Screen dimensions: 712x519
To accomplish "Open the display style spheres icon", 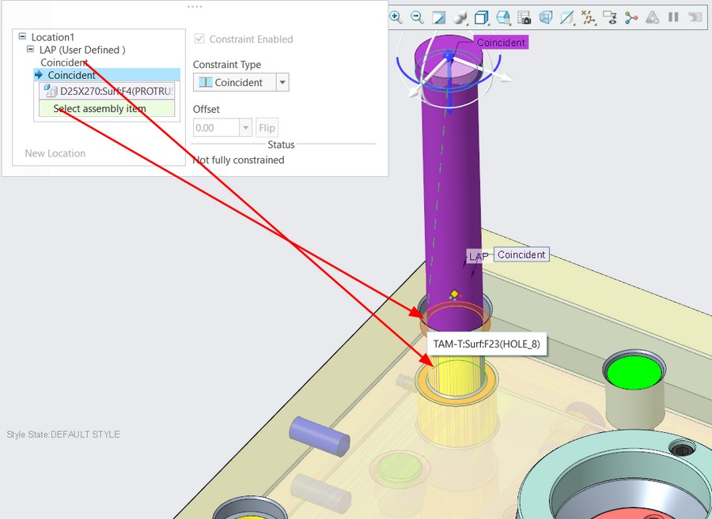I will 460,17.
